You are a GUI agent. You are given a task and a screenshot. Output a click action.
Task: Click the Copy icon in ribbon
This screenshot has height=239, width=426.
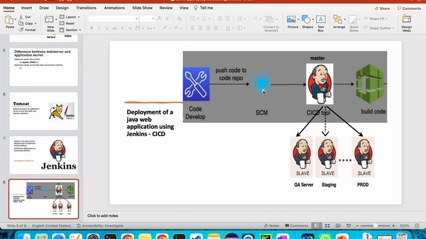click(21, 23)
